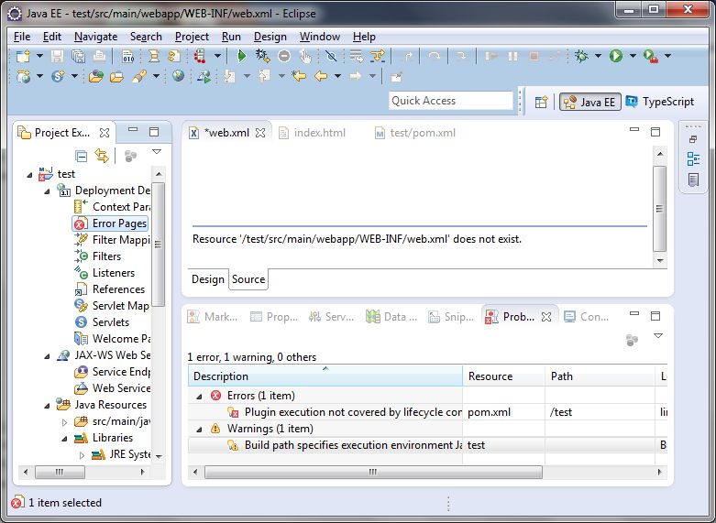Open the Markers view tab
716x523 pixels.
[x=213, y=316]
